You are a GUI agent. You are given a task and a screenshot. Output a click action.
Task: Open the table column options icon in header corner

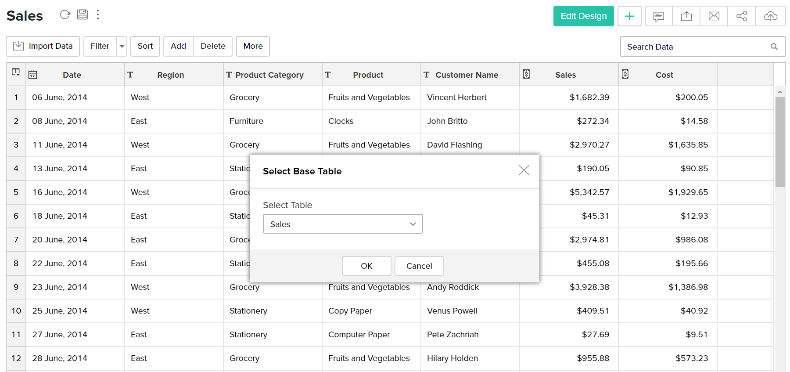16,72
